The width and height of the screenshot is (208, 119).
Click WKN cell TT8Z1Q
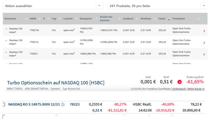pos(34,42)
